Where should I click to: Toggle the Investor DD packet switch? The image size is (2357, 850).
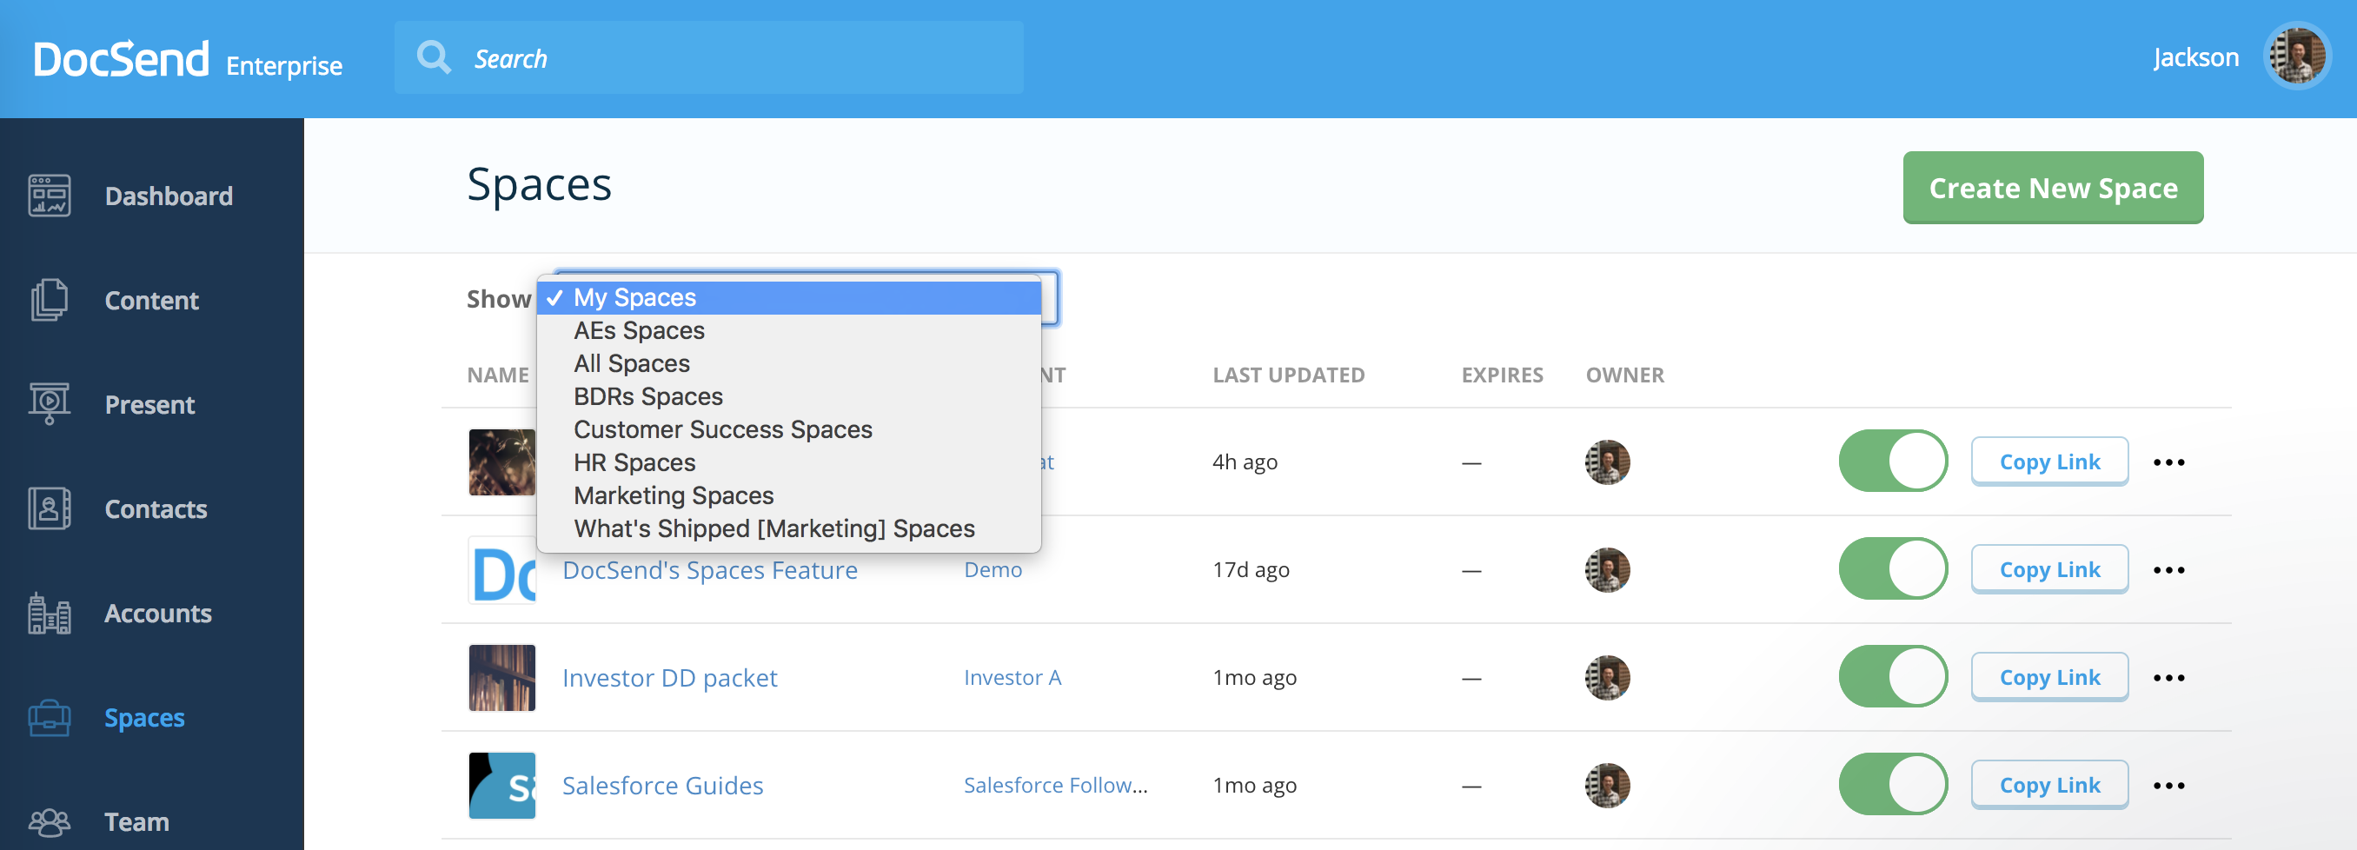[x=1893, y=677]
